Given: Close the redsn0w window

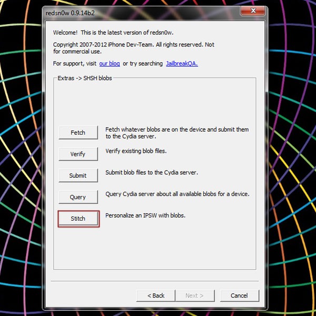Looking at the screenshot, I should tap(253, 11).
